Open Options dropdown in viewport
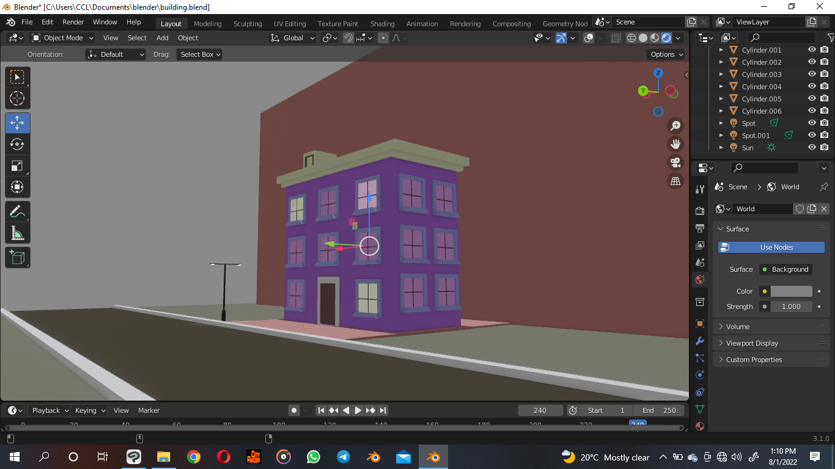The width and height of the screenshot is (835, 469). click(x=666, y=54)
